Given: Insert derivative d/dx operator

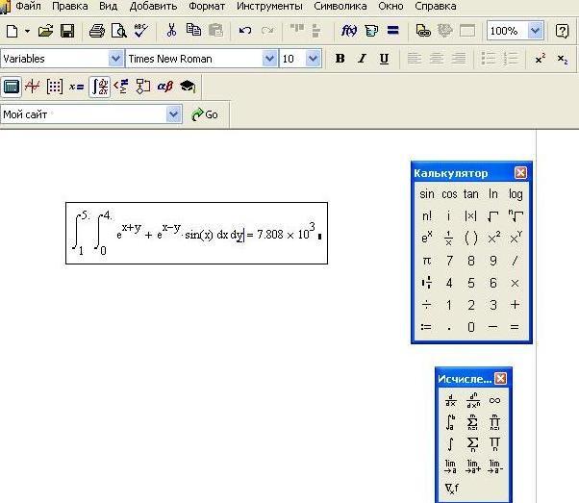Looking at the screenshot, I should pyautogui.click(x=450, y=400).
